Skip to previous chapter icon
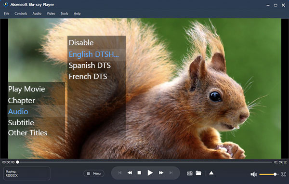 [120, 173]
